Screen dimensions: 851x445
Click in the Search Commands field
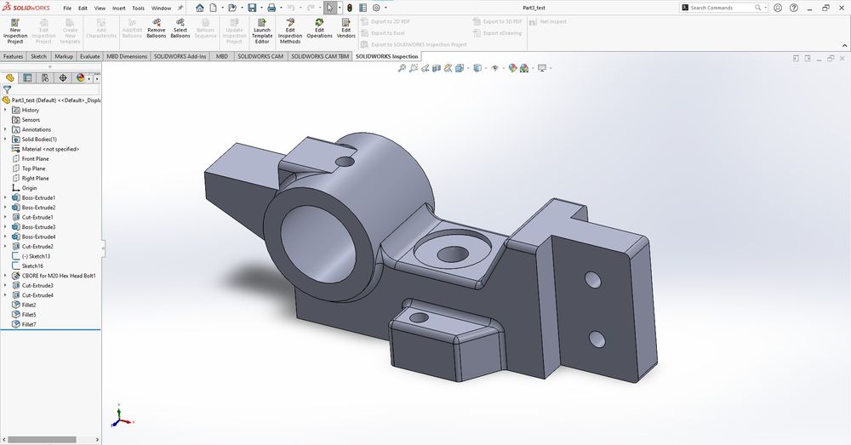[x=722, y=8]
